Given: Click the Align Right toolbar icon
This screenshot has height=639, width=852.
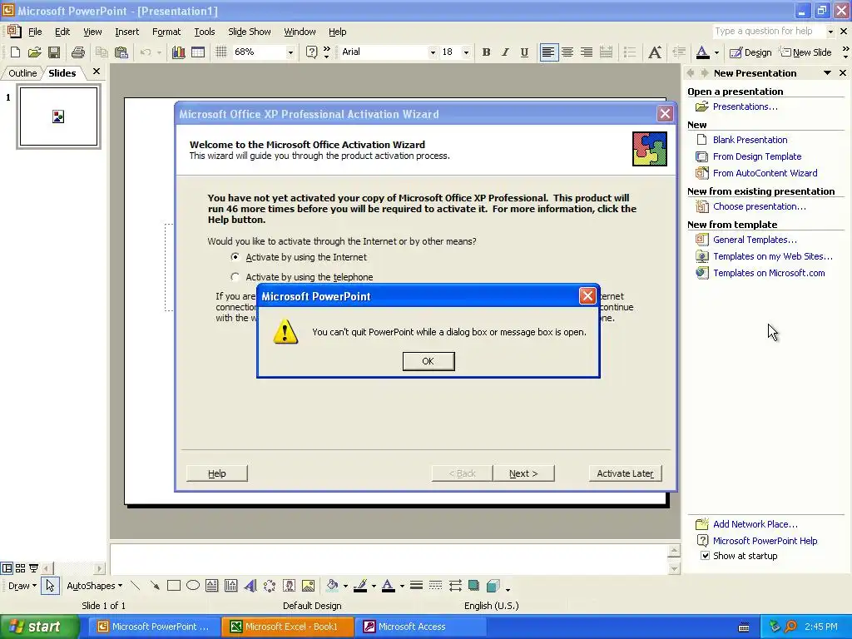Looking at the screenshot, I should 587,52.
